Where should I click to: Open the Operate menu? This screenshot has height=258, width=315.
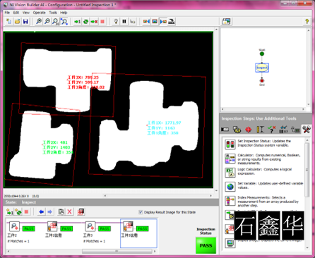(x=39, y=13)
